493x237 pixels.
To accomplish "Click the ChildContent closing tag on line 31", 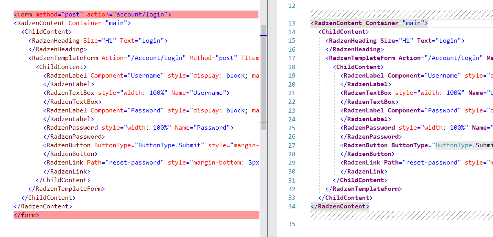I will 360,180.
